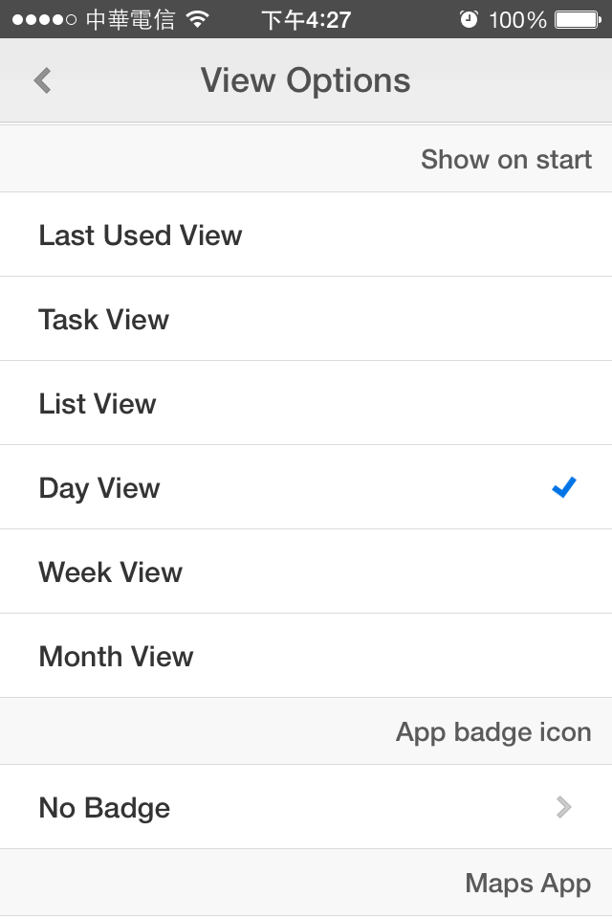Screen dimensions: 612x919
Task: Tap the alarm clock status icon
Action: click(469, 19)
